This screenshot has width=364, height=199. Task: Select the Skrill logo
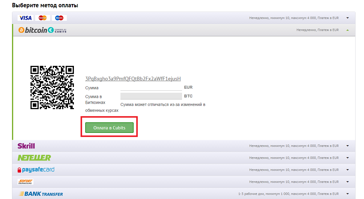[26, 146]
